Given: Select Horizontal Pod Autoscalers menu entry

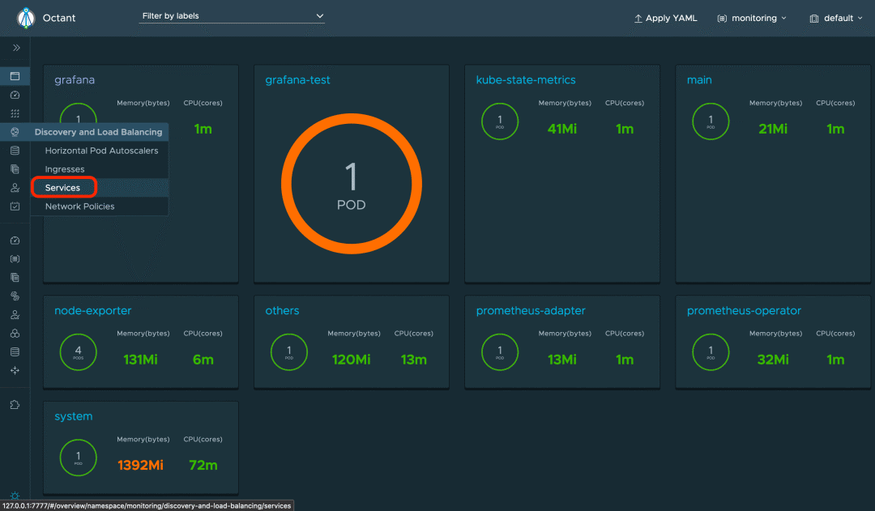Looking at the screenshot, I should click(x=100, y=151).
